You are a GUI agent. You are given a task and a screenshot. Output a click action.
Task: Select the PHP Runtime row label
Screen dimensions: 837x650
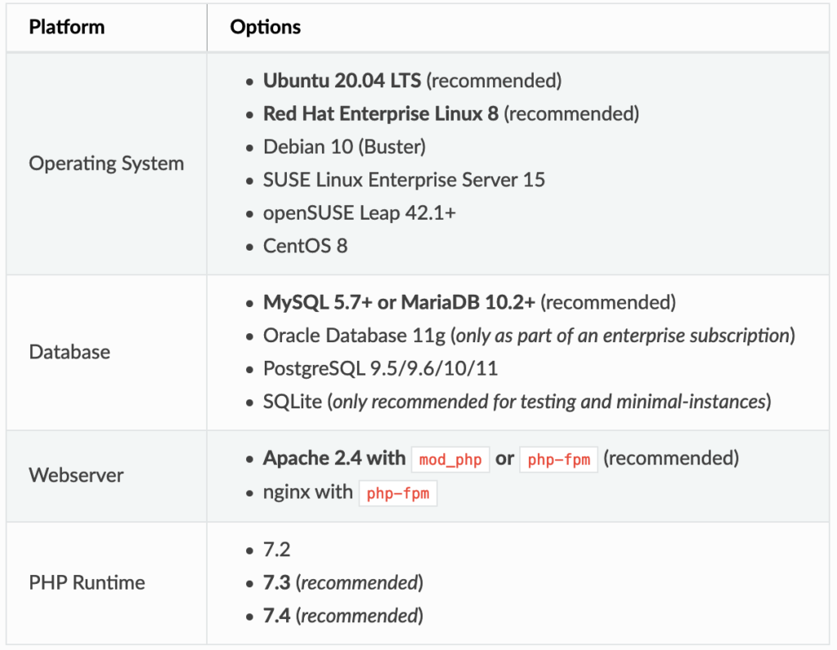click(x=87, y=583)
